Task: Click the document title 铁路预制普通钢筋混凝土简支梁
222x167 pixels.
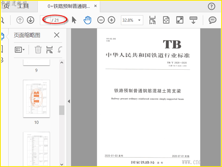Action: click(x=148, y=91)
